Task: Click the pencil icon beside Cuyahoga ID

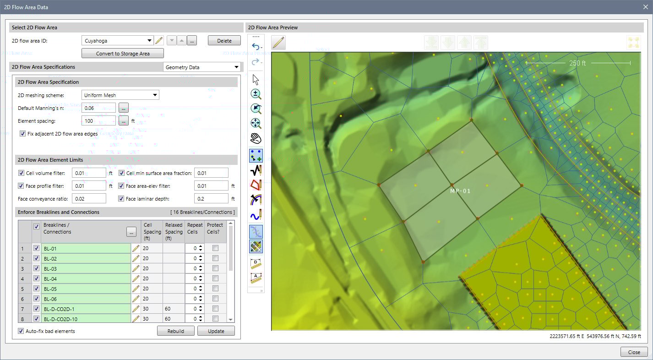Action: coord(159,41)
